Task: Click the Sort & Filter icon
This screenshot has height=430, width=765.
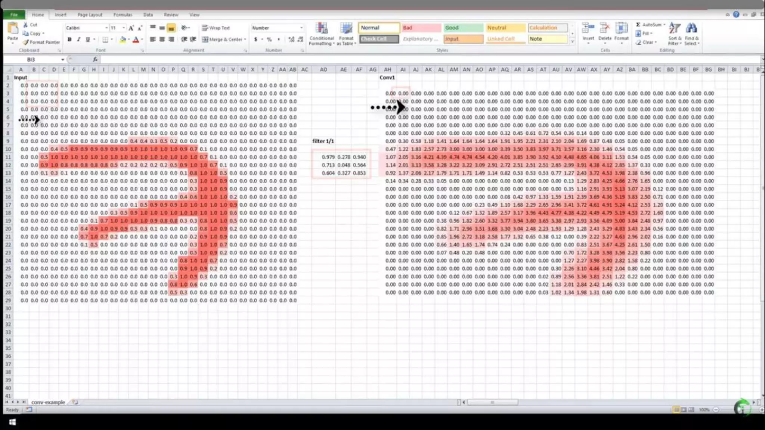Action: (674, 28)
